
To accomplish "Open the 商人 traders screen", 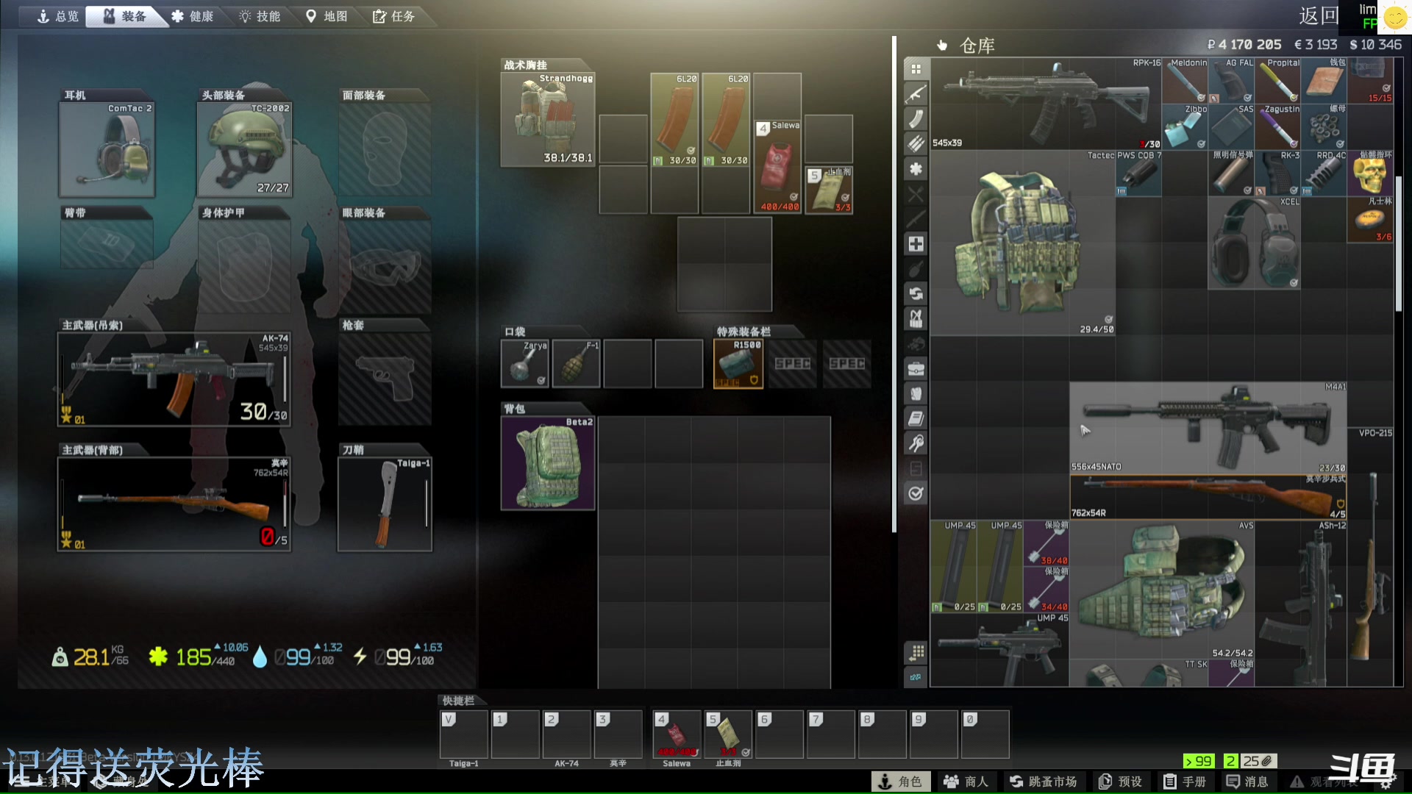I will tap(966, 782).
